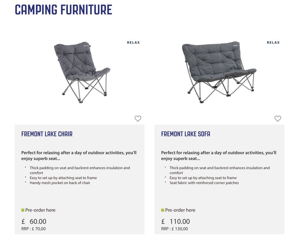Screen dimensions: 294x242
Task: Click 'Handy mesh pocket on back of chair' bullet
Action: point(60,183)
